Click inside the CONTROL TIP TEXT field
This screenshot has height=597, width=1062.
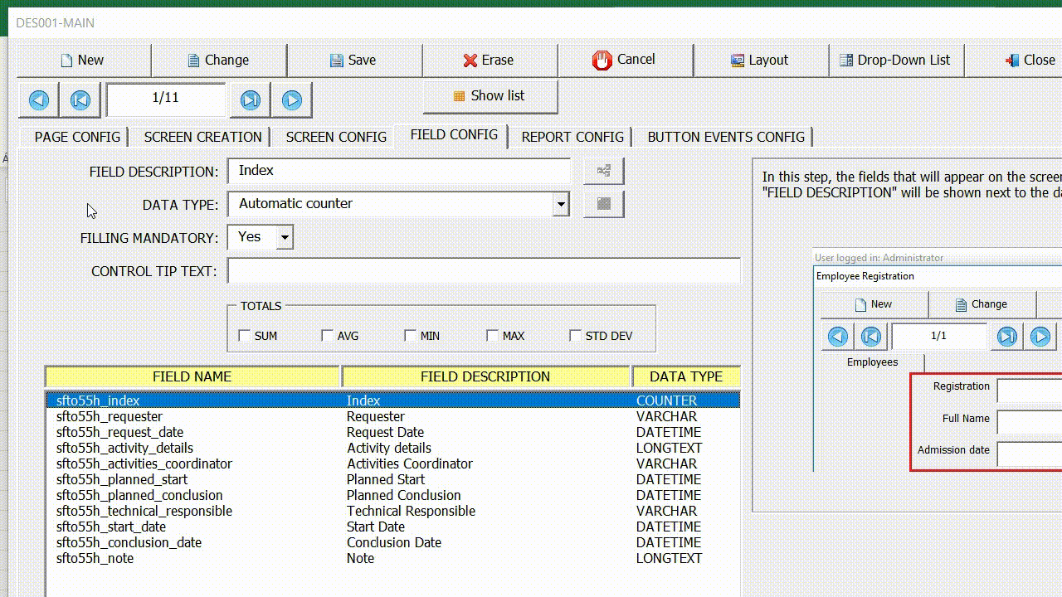(481, 270)
